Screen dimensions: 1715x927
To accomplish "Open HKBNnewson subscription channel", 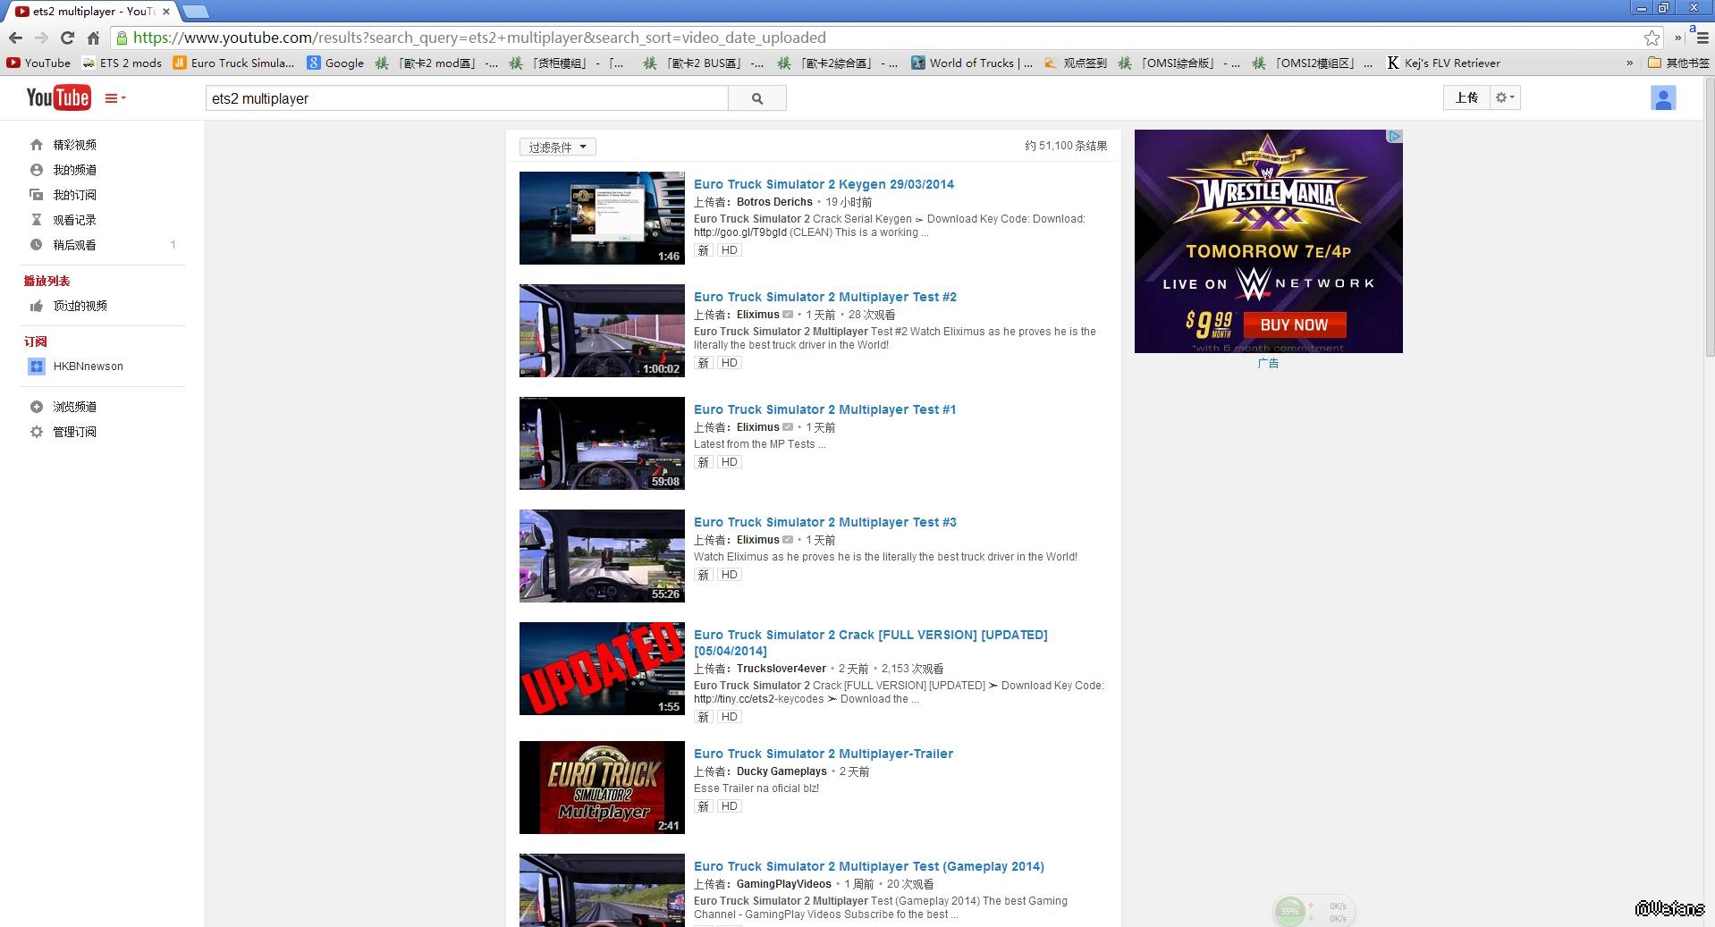I will (88, 367).
